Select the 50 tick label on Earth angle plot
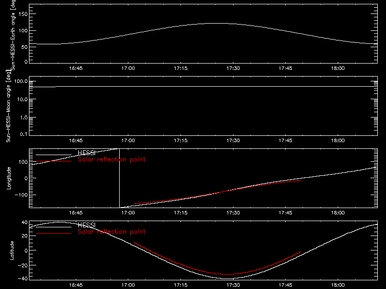386x289 pixels. [25, 47]
